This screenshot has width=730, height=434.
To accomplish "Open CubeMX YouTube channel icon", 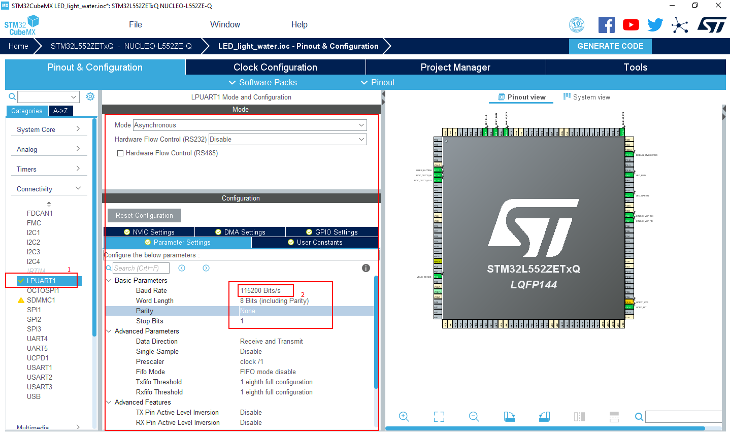I will (631, 24).
